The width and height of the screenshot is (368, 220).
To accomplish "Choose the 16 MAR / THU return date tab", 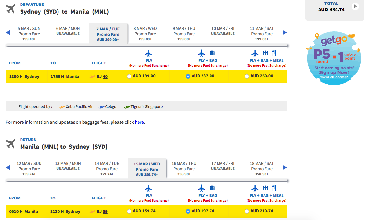I will (x=184, y=169).
